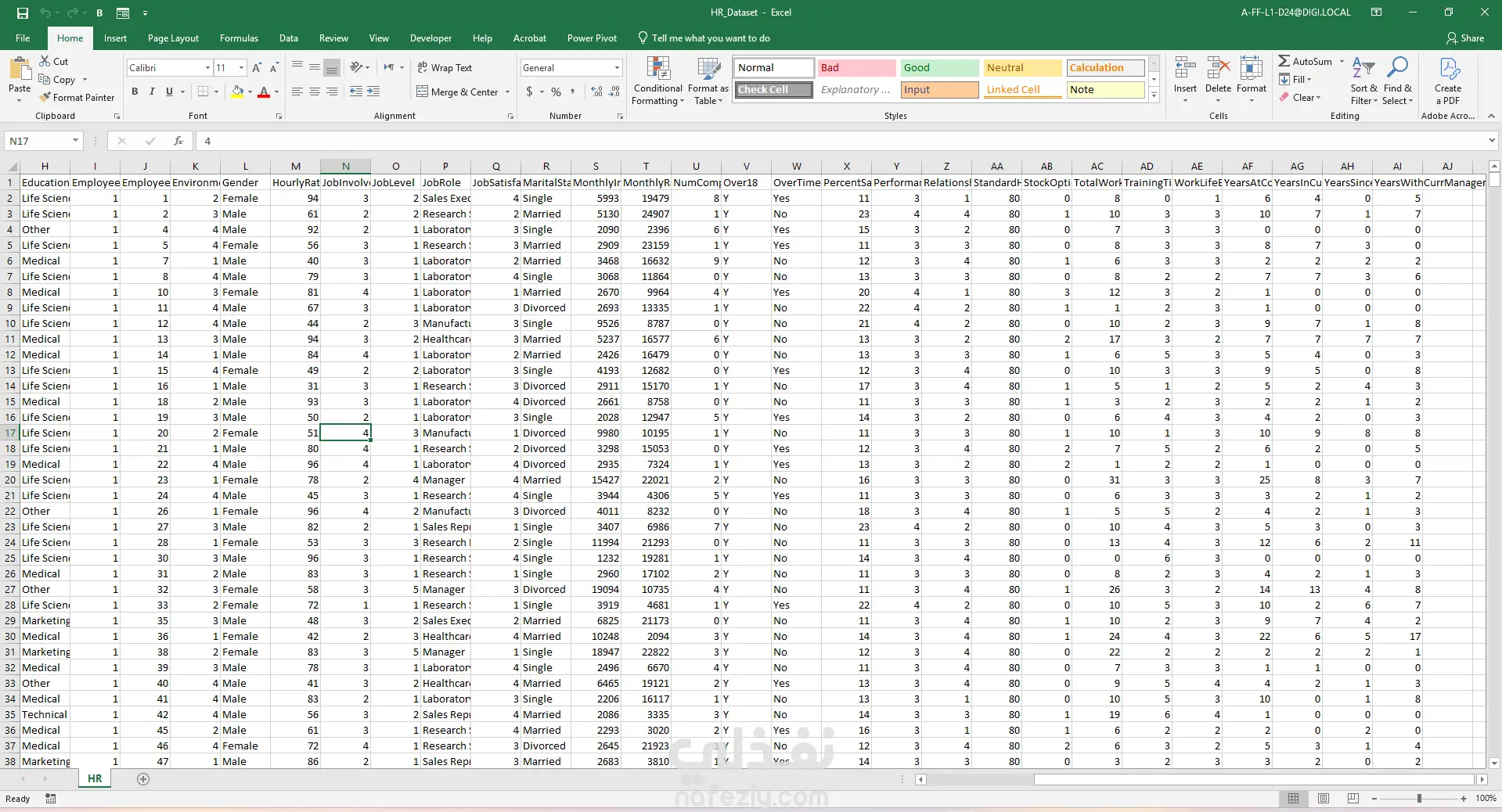1502x812 pixels.
Task: Open the Conditional Formatting icon
Action: (x=657, y=69)
